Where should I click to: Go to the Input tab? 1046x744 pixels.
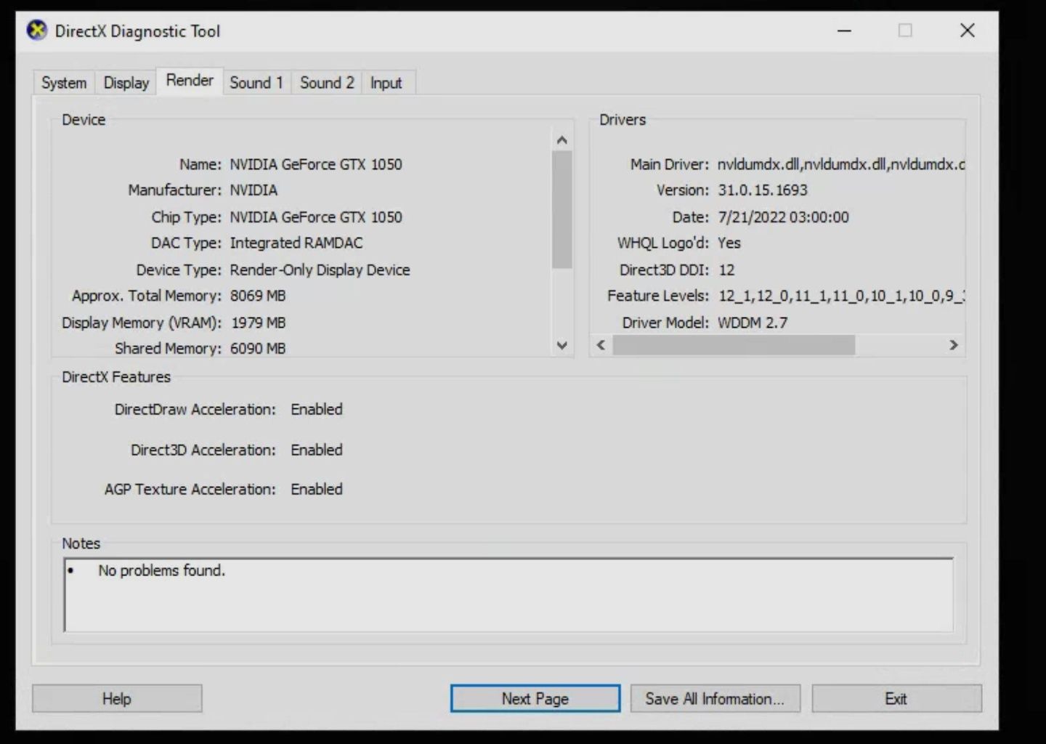386,83
